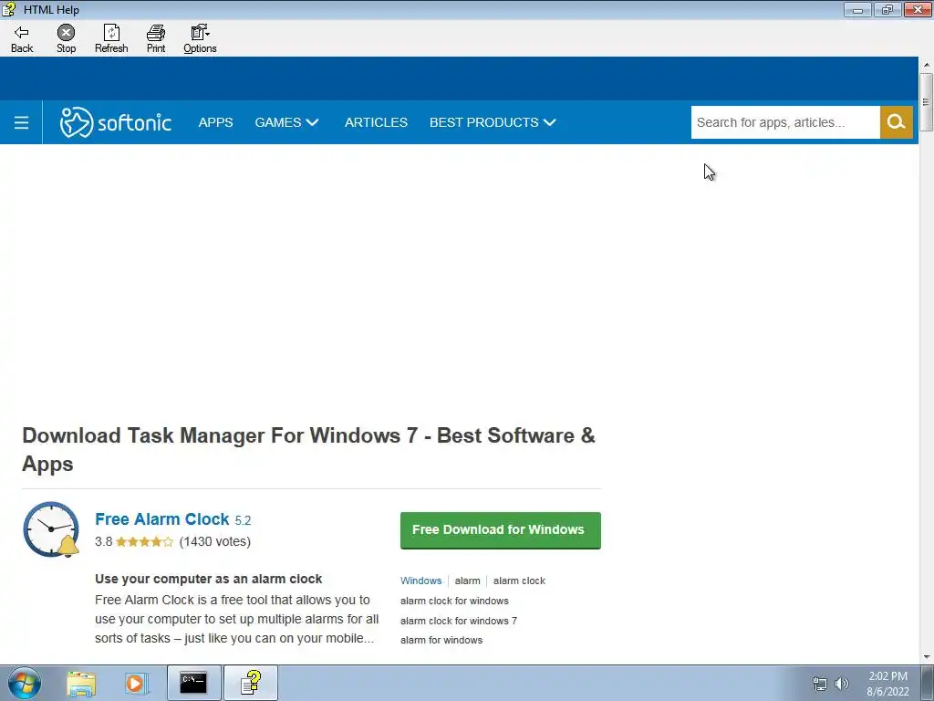Follow 'alarm clock for windows' tag
The image size is (934, 701).
click(454, 601)
